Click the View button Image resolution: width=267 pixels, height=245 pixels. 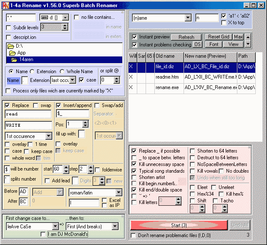(x=233, y=44)
